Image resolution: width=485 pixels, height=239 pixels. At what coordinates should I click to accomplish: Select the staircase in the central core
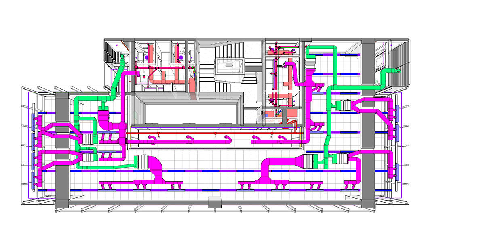pyautogui.click(x=230, y=67)
